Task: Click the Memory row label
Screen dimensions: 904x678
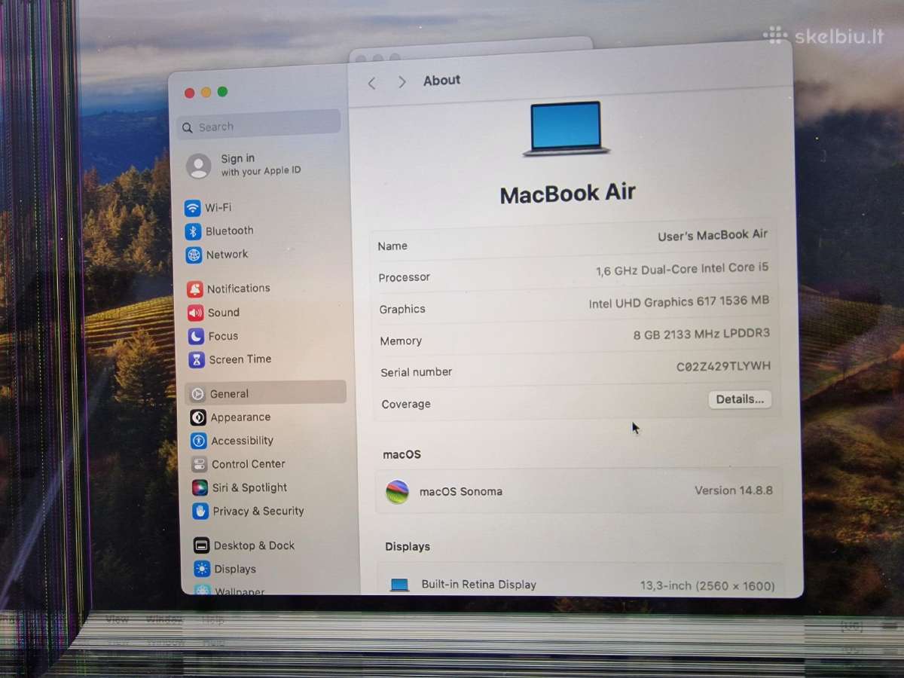Action: tap(401, 341)
